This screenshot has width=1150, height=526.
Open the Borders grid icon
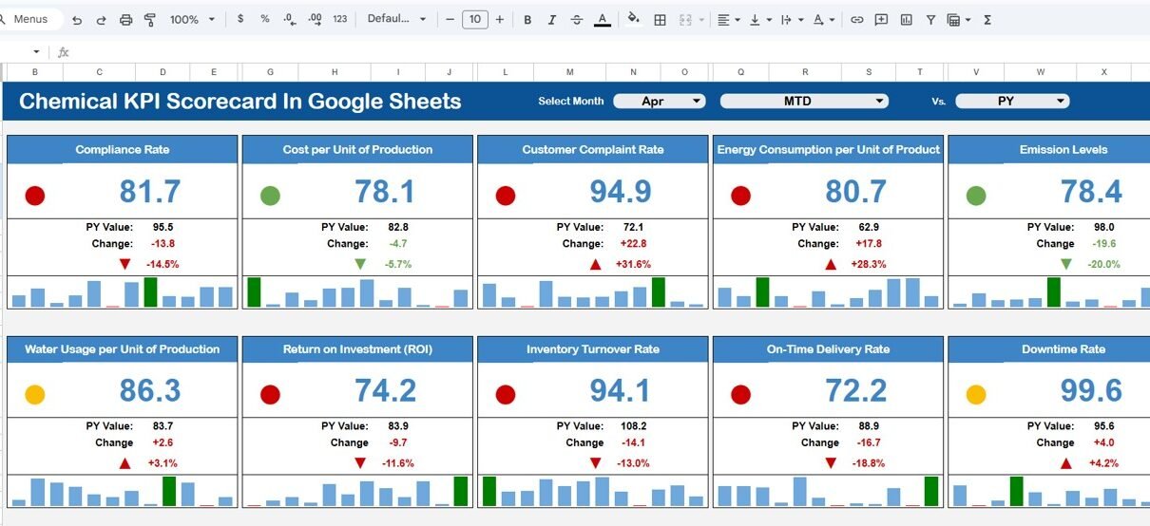[x=660, y=20]
